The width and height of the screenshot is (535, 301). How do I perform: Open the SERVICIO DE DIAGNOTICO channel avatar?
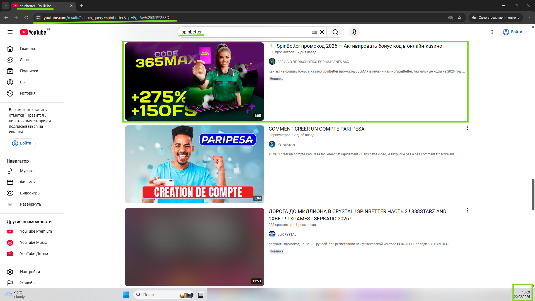[x=272, y=62]
